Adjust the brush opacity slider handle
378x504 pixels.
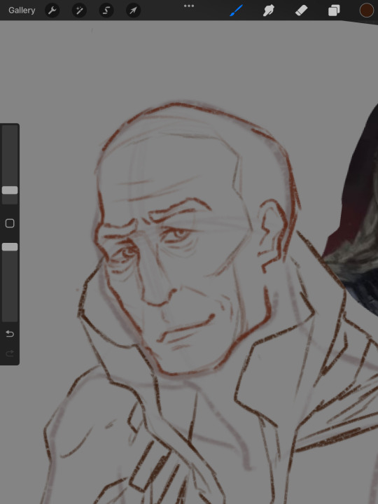10,247
